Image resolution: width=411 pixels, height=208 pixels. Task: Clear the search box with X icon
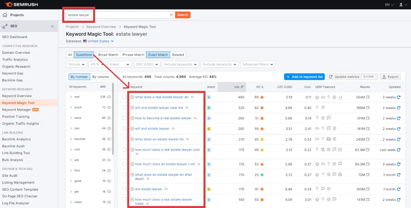[171, 15]
